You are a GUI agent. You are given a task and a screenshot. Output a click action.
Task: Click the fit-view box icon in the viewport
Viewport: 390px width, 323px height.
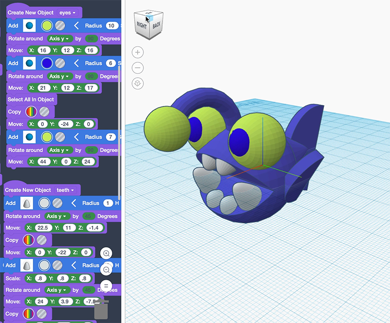(x=137, y=83)
